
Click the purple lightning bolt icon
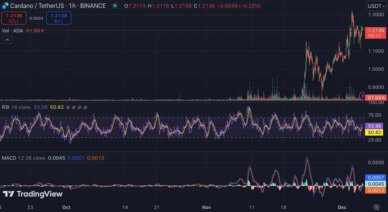click(x=362, y=96)
